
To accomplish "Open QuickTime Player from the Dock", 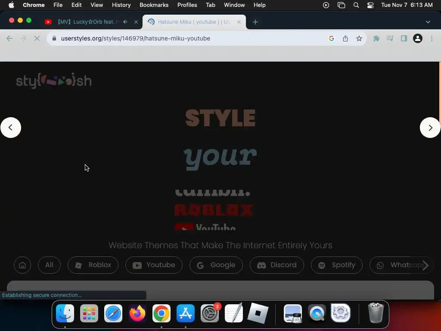I will (317, 313).
